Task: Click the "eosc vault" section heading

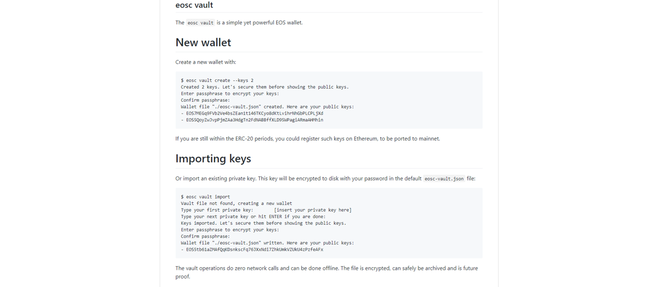Action: [194, 5]
